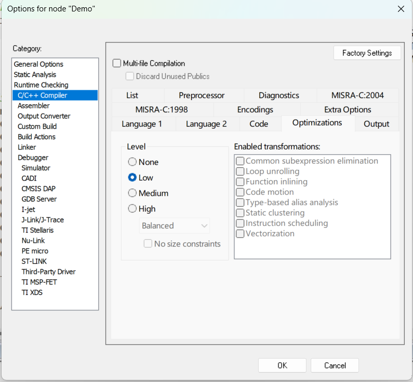Select CMSIS DAP driver
Image resolution: width=413 pixels, height=382 pixels.
[x=55, y=188]
